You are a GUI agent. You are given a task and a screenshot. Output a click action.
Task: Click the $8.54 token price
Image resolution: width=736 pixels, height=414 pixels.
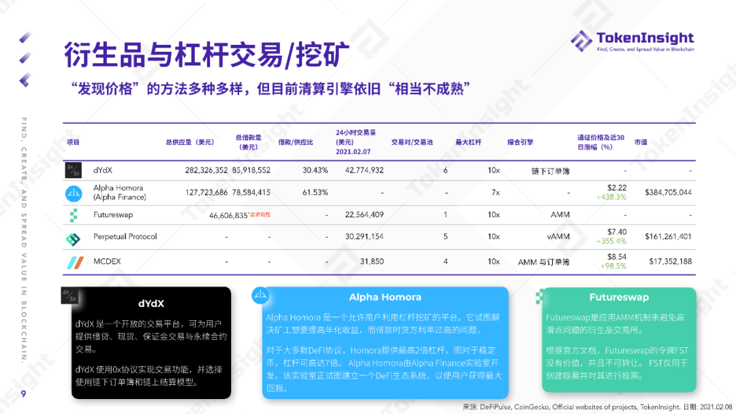pos(617,257)
